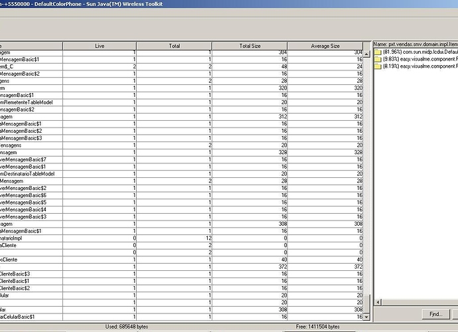
Task: Click the Total Size value 328
Action: point(283,152)
